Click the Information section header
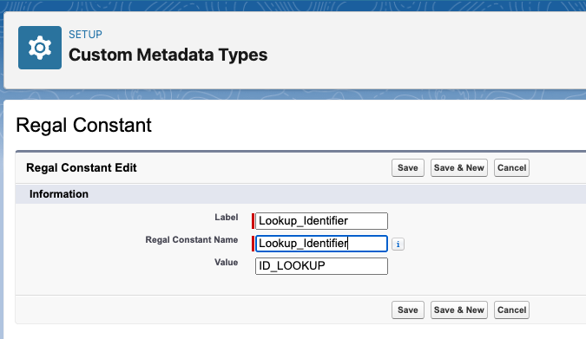The height and width of the screenshot is (339, 586). 59,194
